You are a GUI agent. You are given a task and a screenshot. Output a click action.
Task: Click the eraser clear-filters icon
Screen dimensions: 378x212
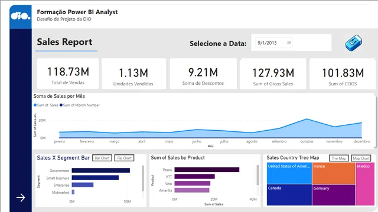tap(353, 43)
